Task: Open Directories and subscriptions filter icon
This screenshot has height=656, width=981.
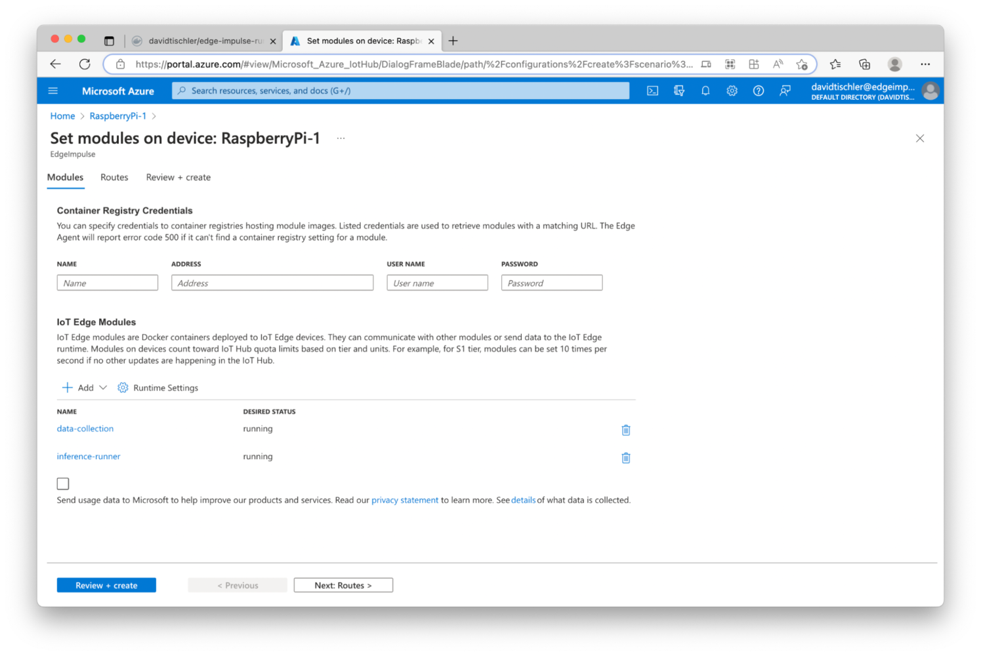Action: click(679, 91)
